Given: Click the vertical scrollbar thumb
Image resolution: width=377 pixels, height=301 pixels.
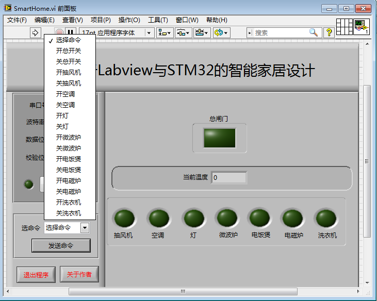Looking at the screenshot, I should coord(367,161).
